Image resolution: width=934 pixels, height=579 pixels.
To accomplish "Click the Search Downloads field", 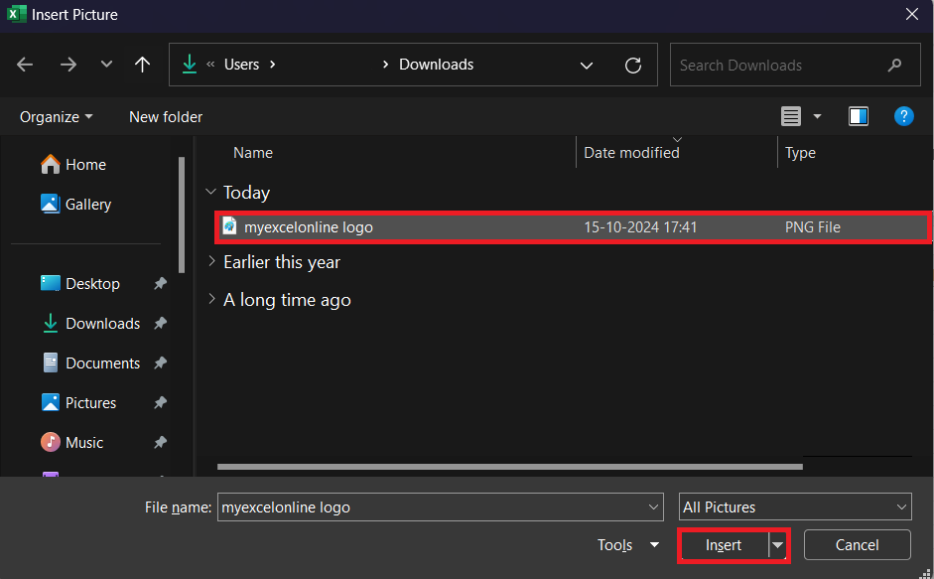I will click(795, 65).
